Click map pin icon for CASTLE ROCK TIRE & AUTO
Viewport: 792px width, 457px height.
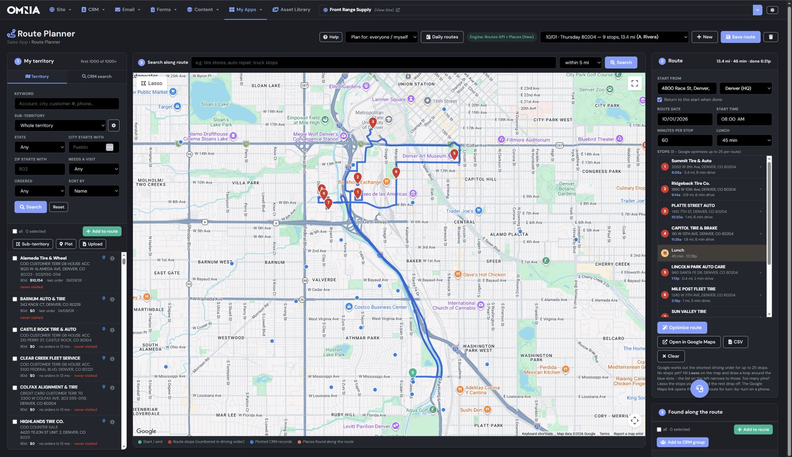104,329
